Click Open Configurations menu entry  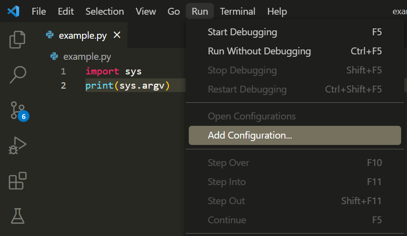[295, 117]
